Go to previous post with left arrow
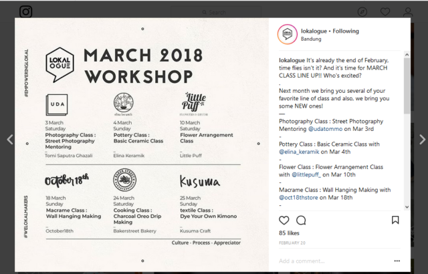This screenshot has width=428, height=274. 10,139
